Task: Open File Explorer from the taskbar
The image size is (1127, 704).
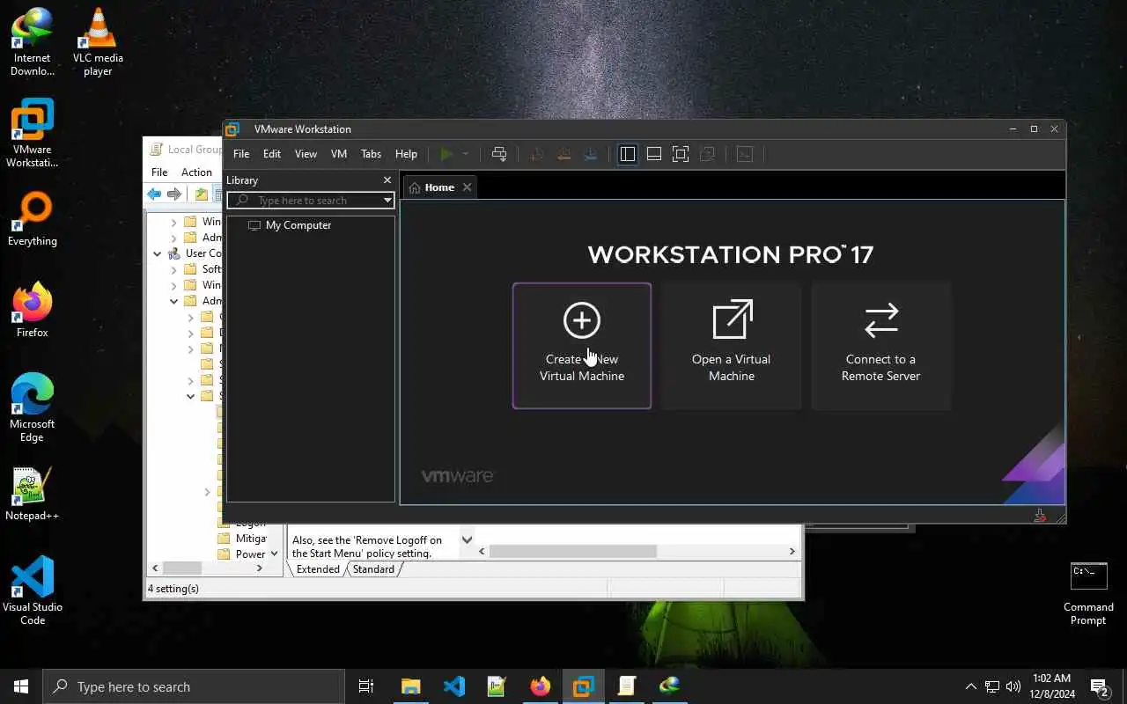Action: [x=411, y=686]
